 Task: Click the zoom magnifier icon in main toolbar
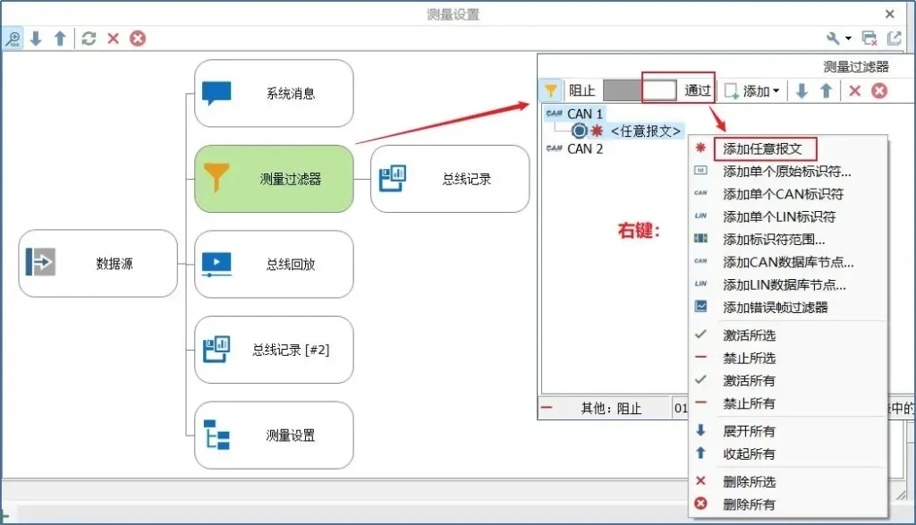[13, 38]
